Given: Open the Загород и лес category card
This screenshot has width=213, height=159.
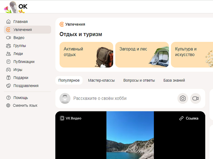Looking at the screenshot, I should pos(142,55).
